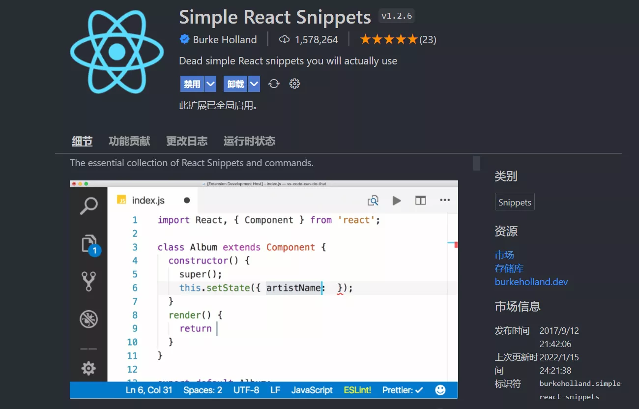
Task: Click 'JavaScript' language mode in status bar
Action: (312, 390)
